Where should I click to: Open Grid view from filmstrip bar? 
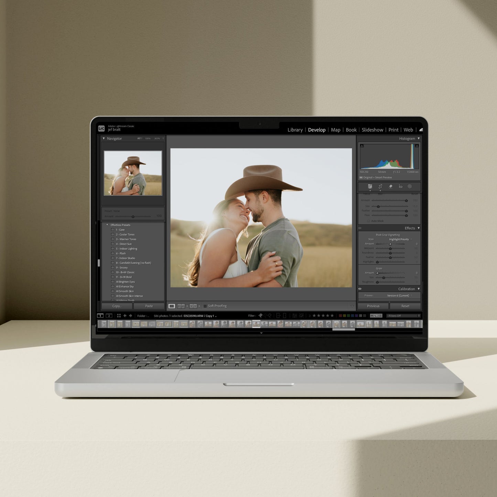119,315
